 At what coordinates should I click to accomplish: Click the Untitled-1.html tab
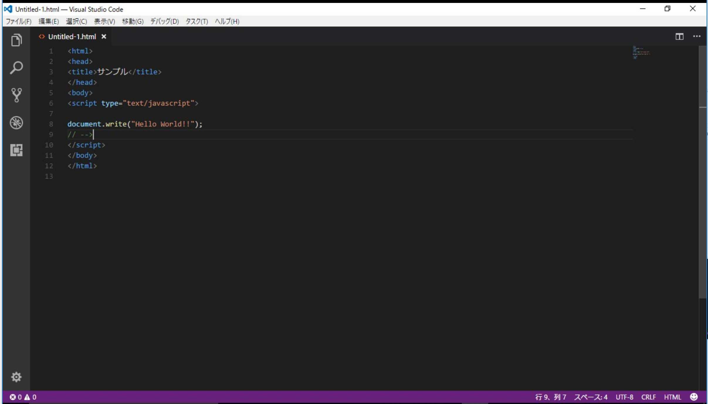point(72,36)
